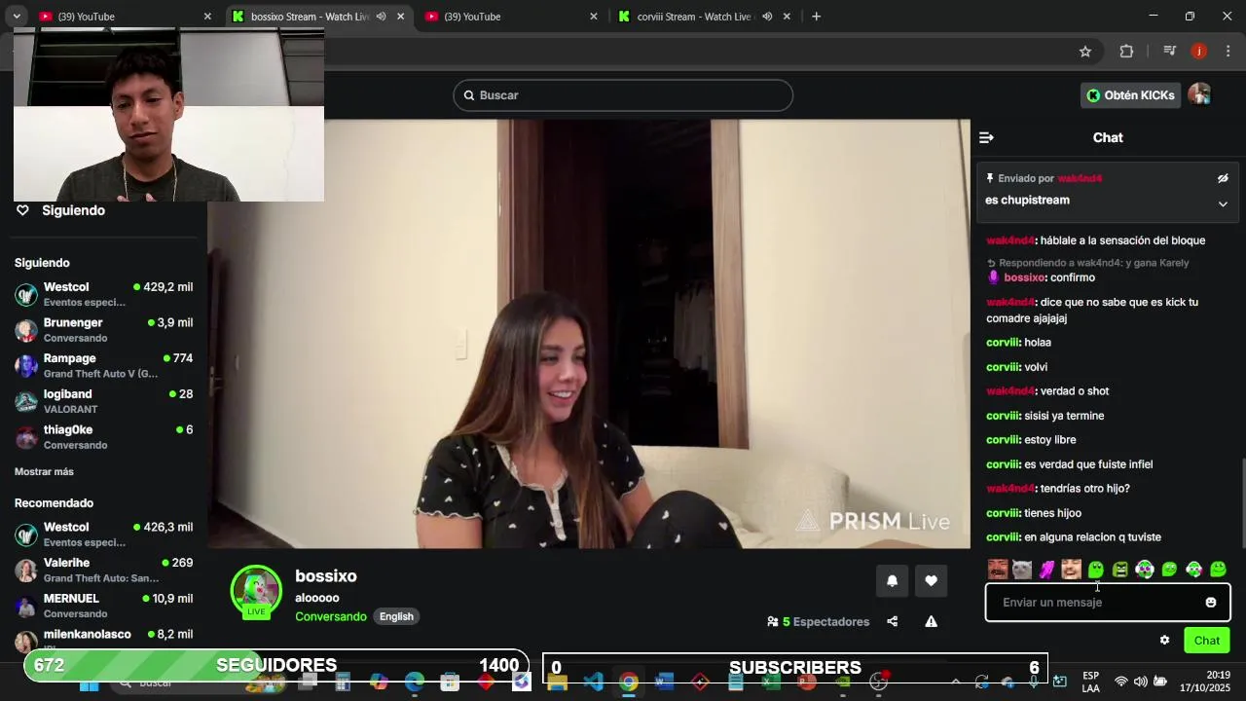Image resolution: width=1246 pixels, height=701 pixels.
Task: Report the stream via warning triangle icon
Action: 931,621
